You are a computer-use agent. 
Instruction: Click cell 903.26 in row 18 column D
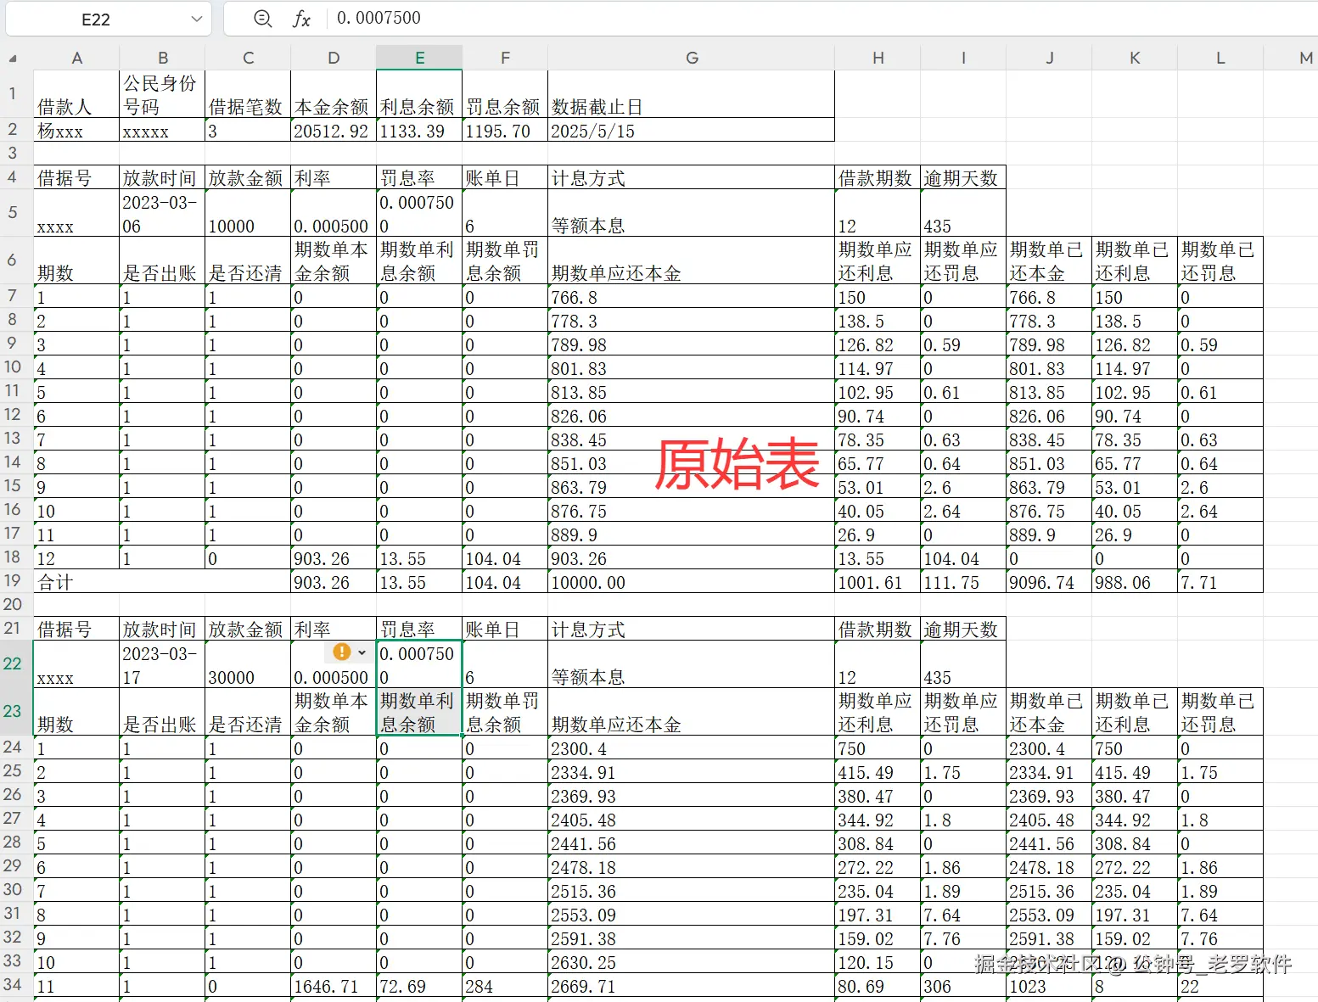[x=334, y=558]
